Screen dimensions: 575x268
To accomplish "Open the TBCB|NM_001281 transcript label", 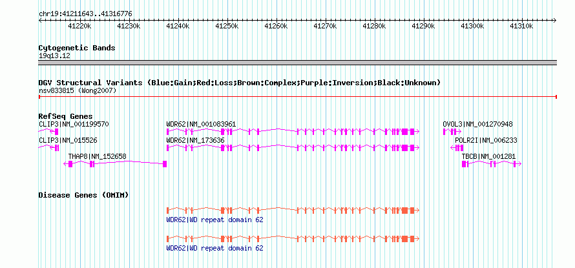I will pos(488,156).
